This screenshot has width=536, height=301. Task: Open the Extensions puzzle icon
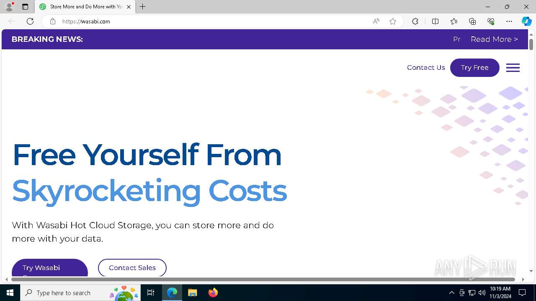point(415,21)
